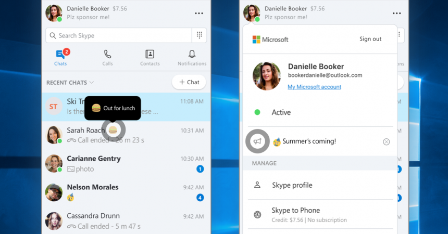Open the Ski Trip group chat
Viewport: 448px width, 234px height.
point(126,107)
